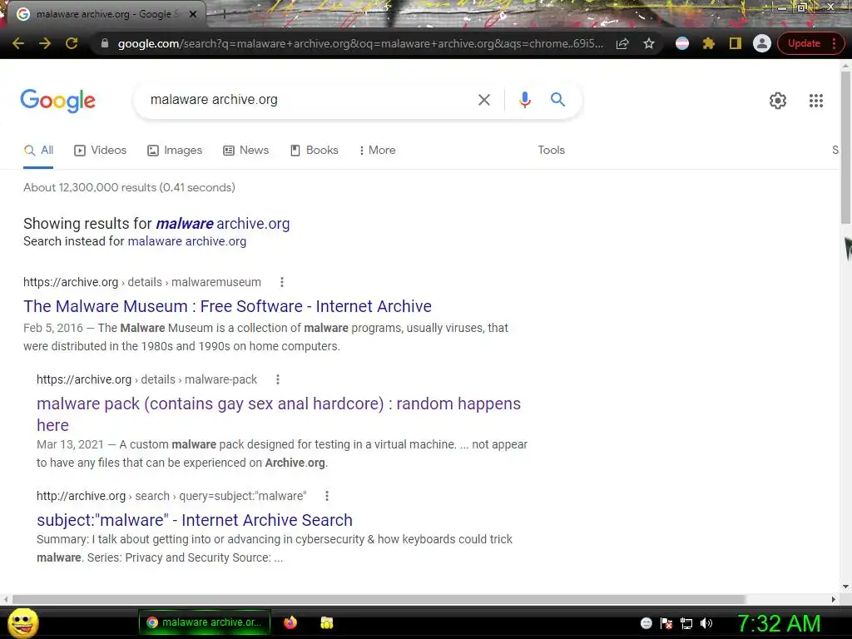852x639 pixels.
Task: Open the side panel icon in toolbar
Action: click(x=736, y=43)
